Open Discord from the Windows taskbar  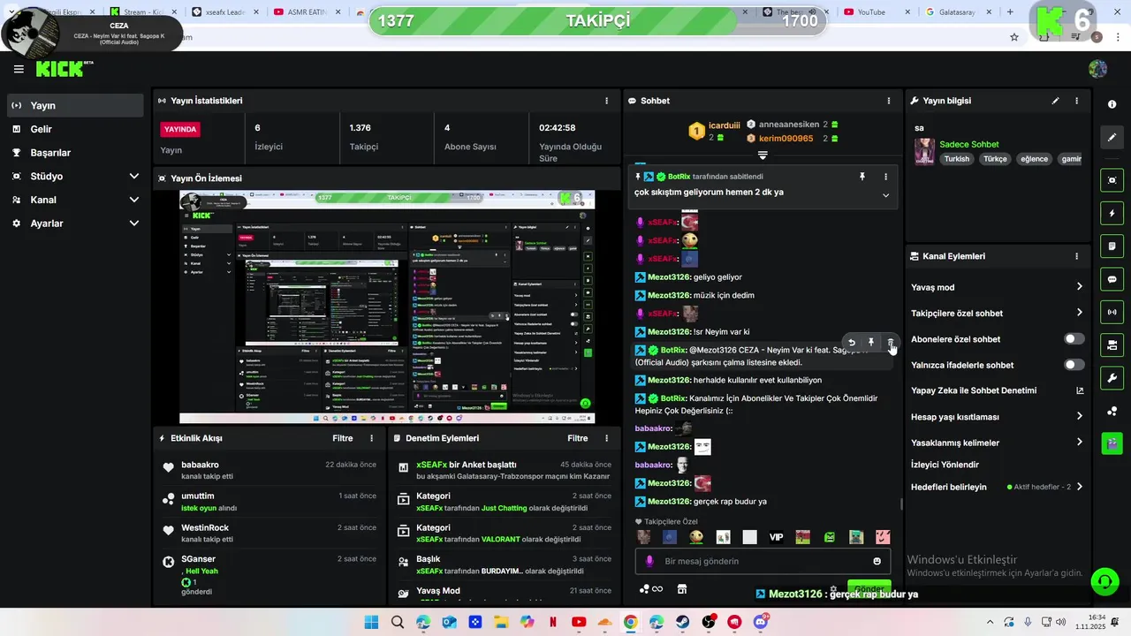point(761,622)
